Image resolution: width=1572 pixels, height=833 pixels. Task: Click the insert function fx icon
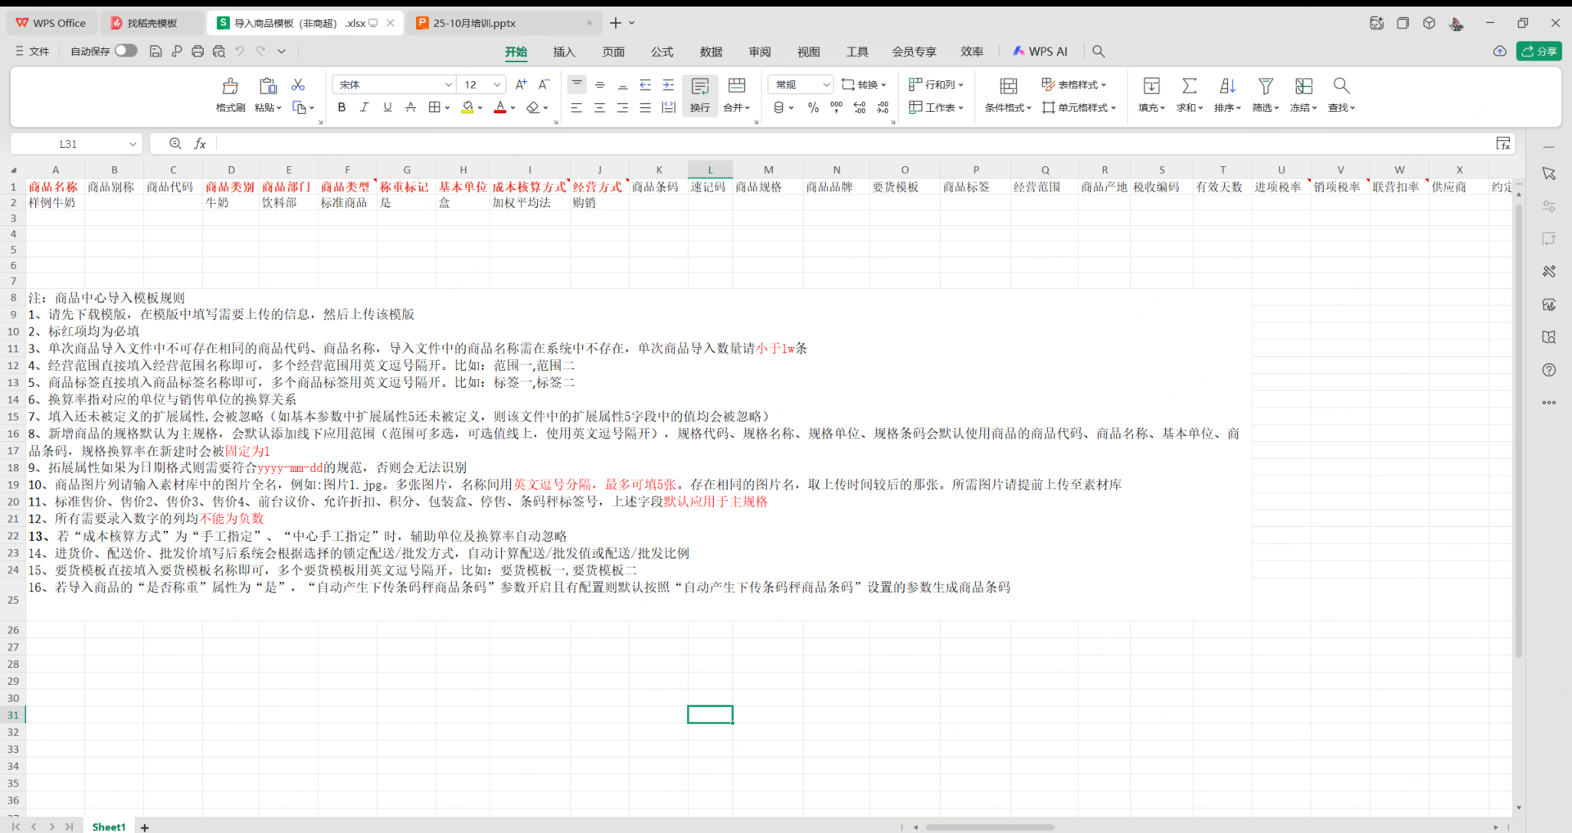coord(200,144)
